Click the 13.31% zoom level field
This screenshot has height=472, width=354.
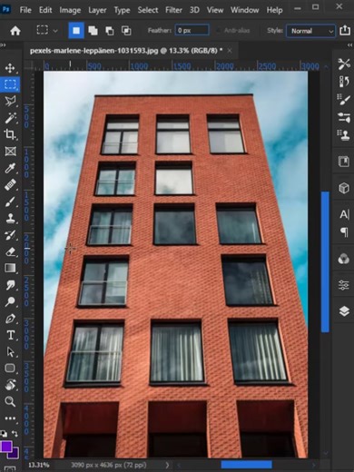[39, 465]
